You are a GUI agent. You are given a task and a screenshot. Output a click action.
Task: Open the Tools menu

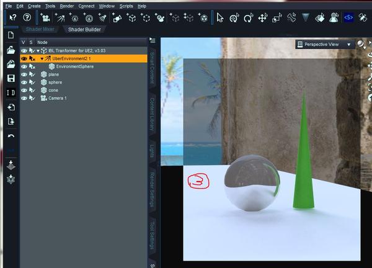click(x=50, y=6)
